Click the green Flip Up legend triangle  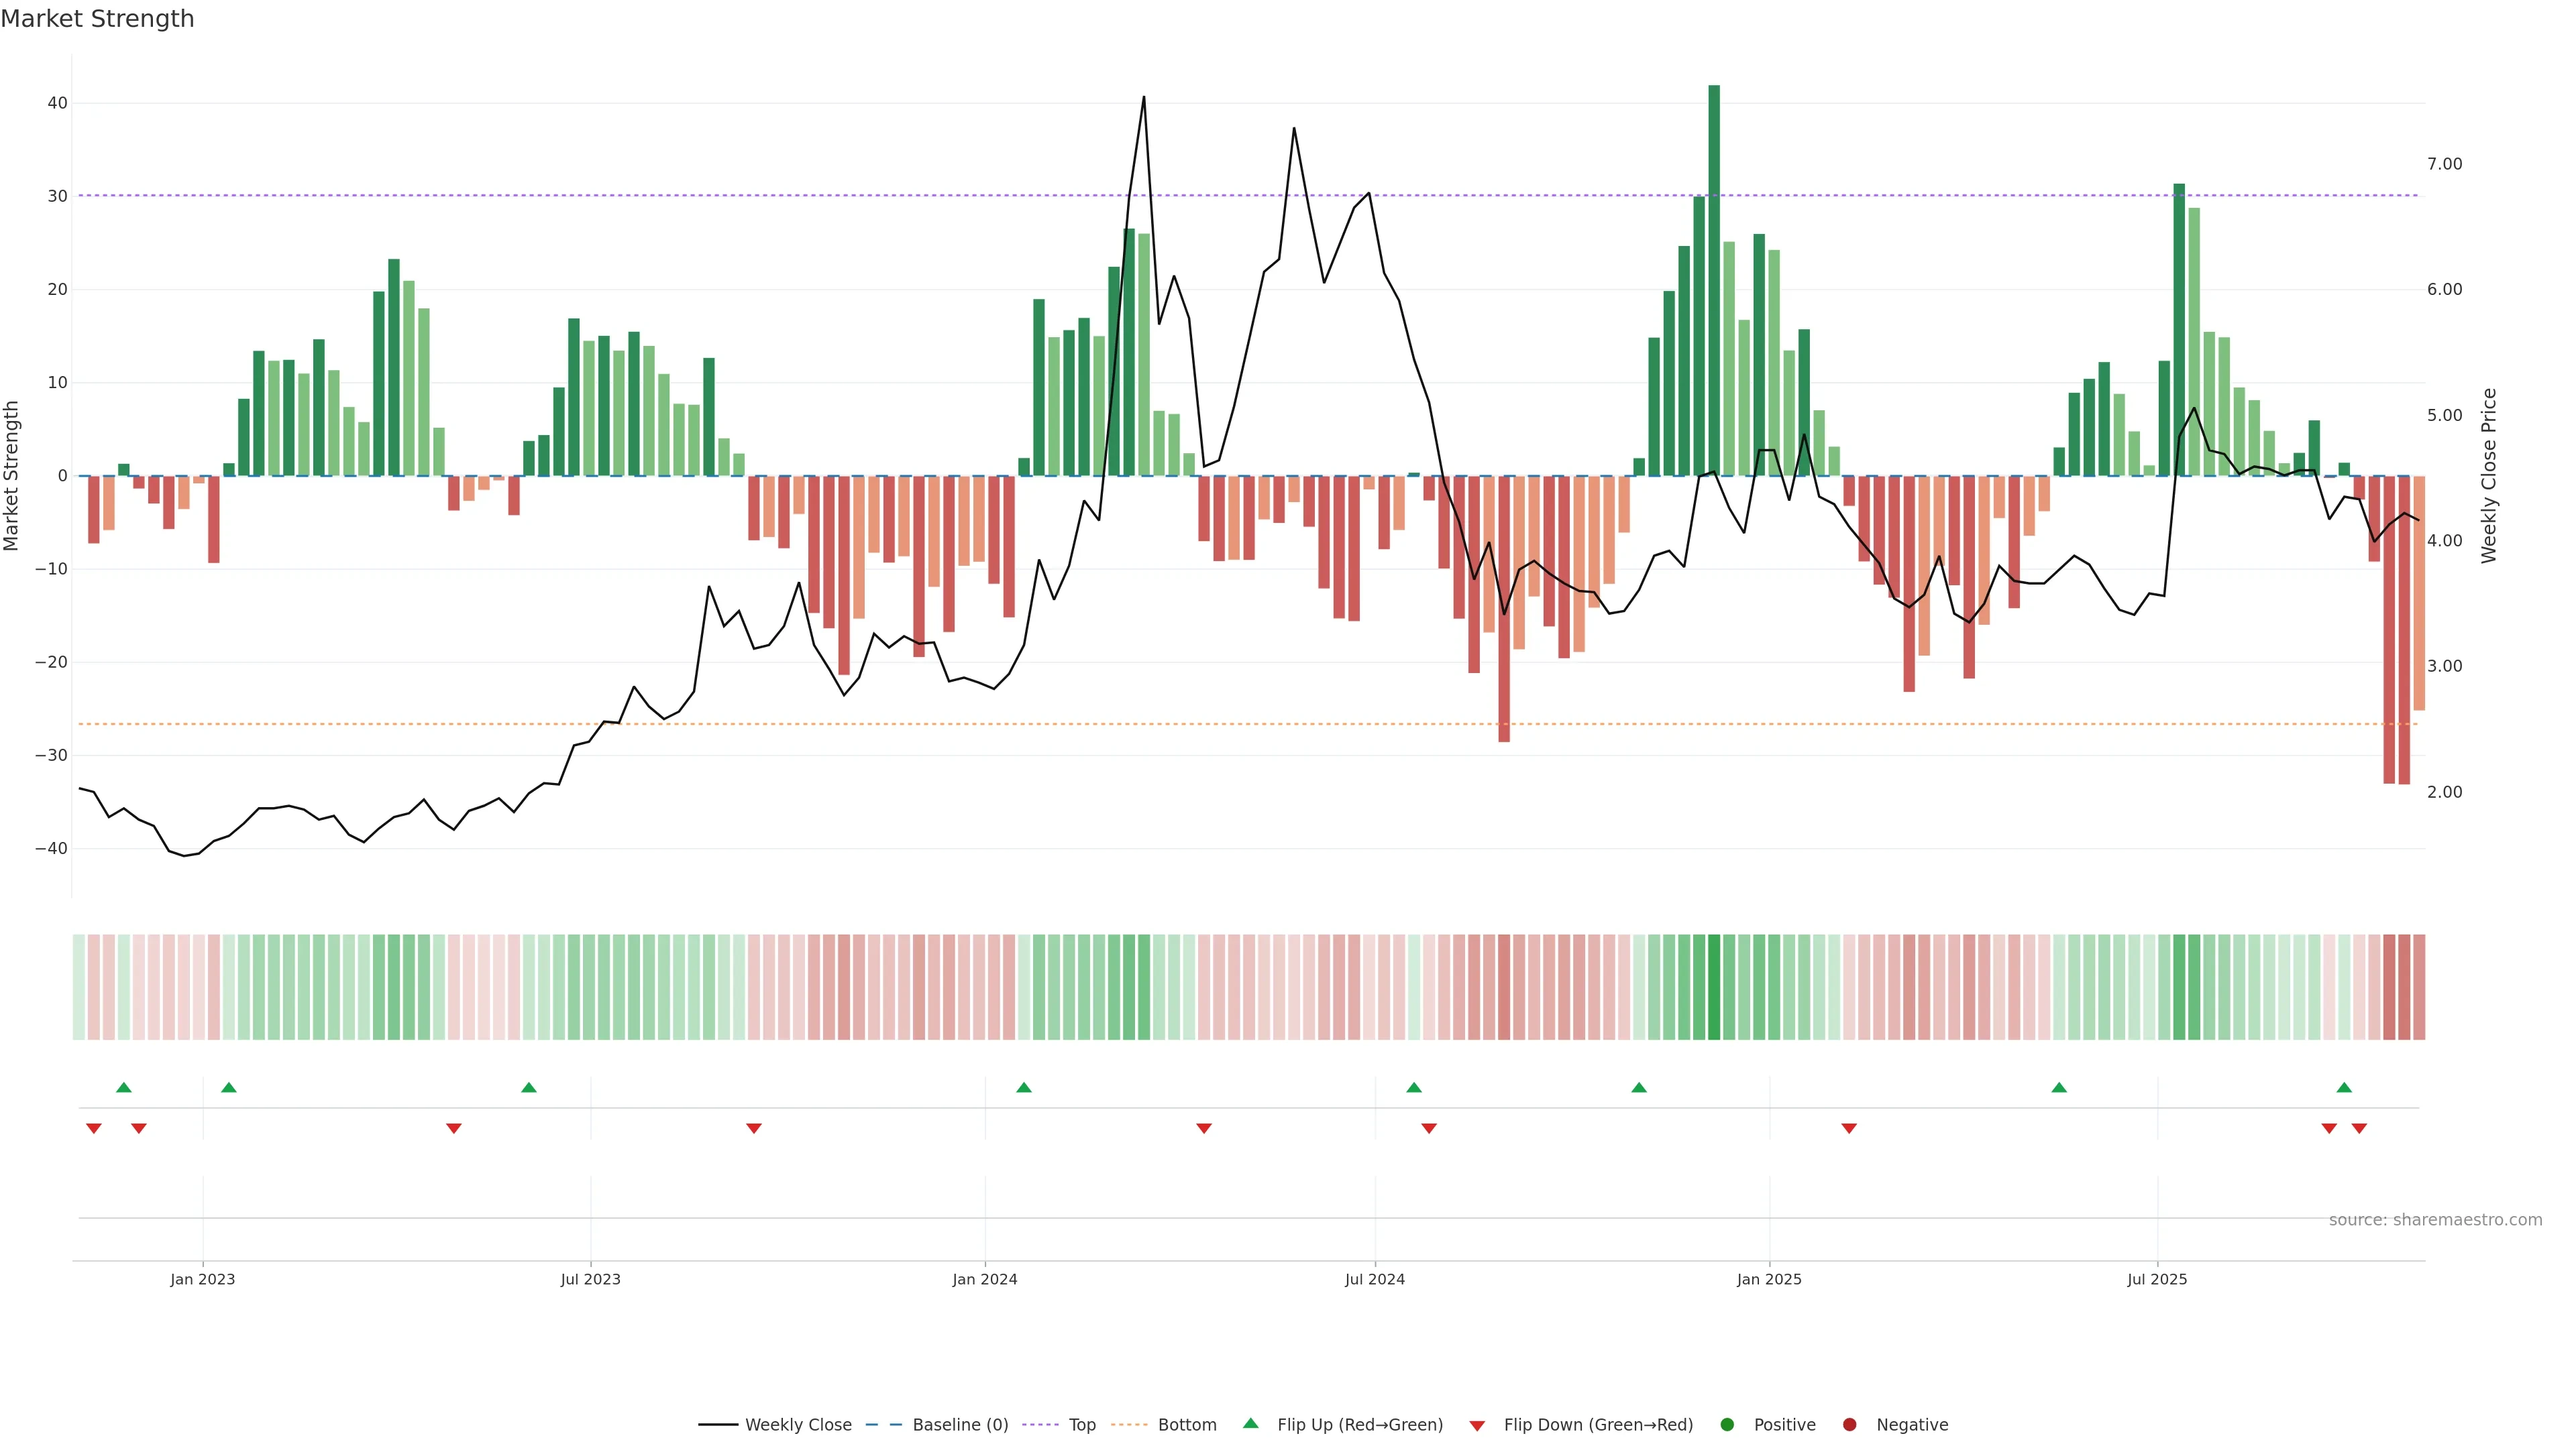pos(1250,1424)
